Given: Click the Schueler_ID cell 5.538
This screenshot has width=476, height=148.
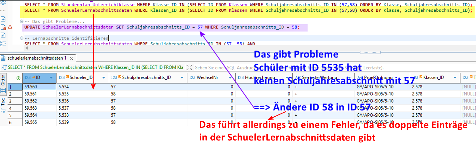Looking at the screenshot, I should [x=82, y=115].
